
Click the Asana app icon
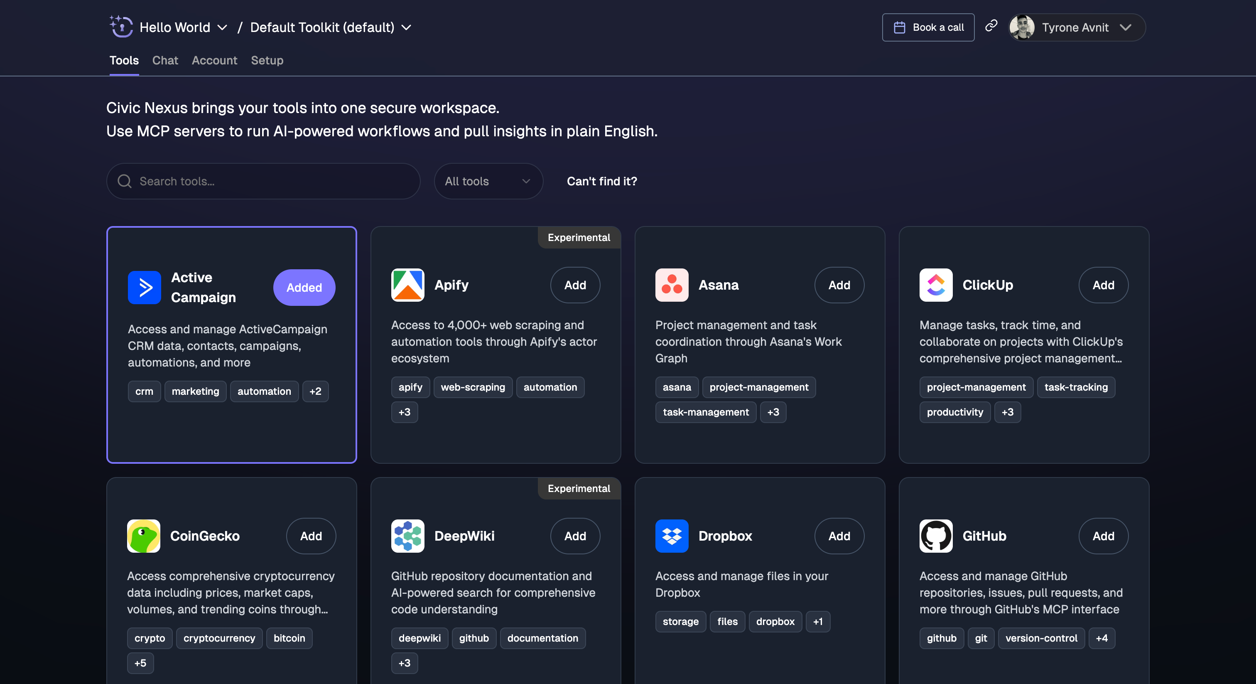[x=671, y=285]
